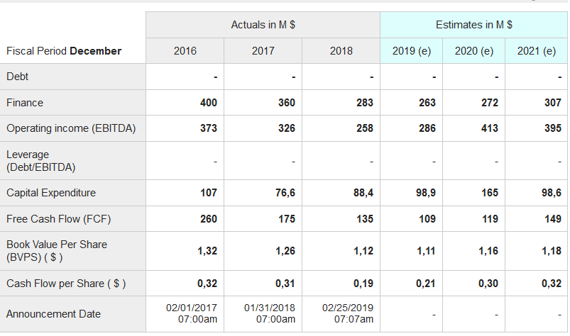Click the 'Announcement Date' row label
The width and height of the screenshot is (570, 336).
54,314
